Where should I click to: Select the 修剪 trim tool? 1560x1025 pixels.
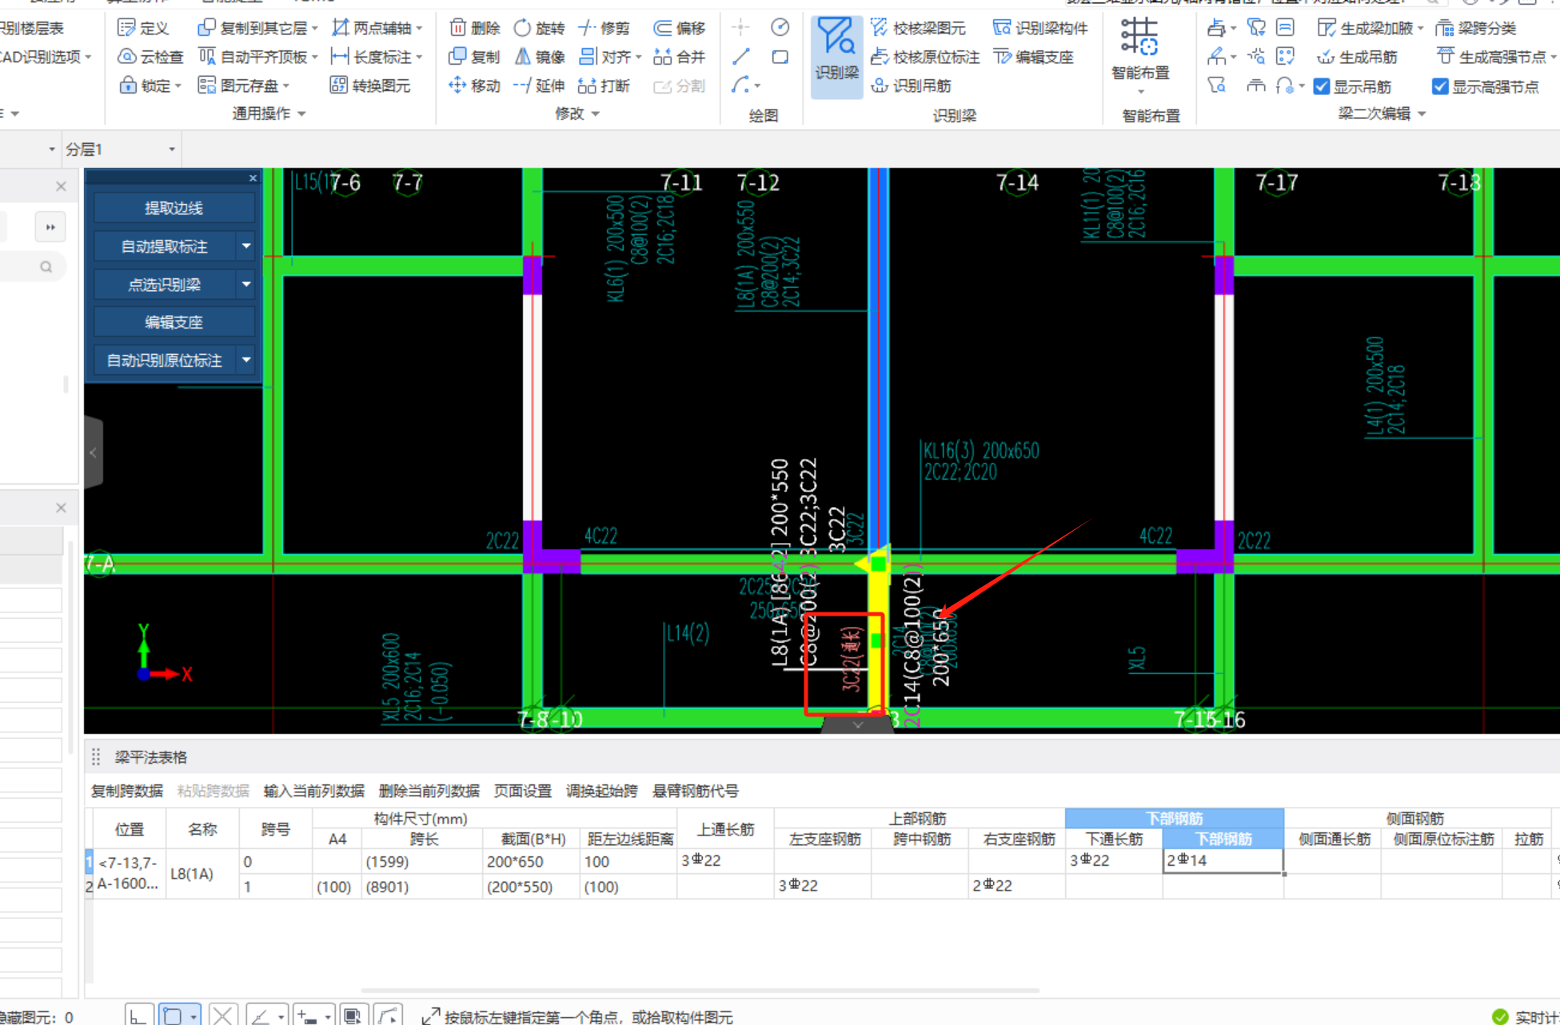604,28
